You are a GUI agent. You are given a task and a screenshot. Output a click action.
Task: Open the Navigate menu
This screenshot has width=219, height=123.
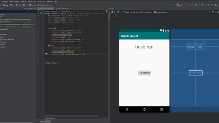(x=4, y=1)
